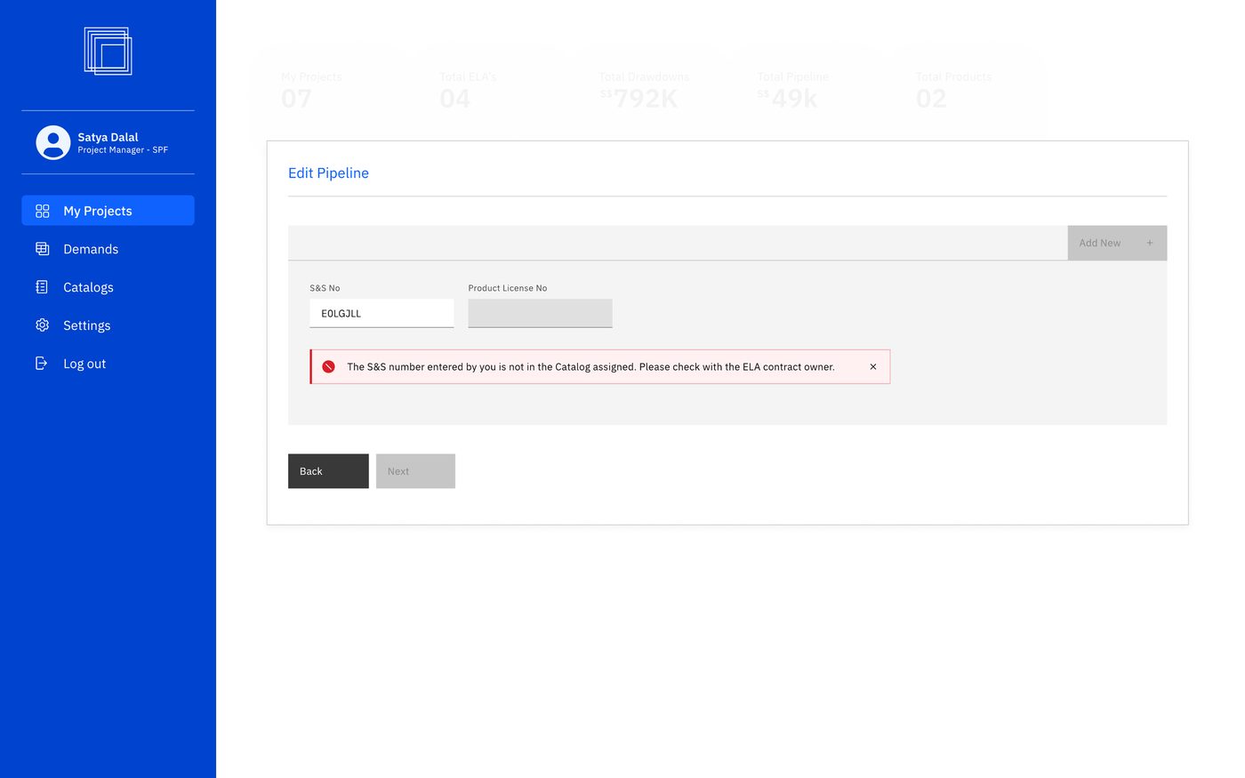Click the Settings gear icon
This screenshot has height=778, width=1245.
pyautogui.click(x=42, y=325)
